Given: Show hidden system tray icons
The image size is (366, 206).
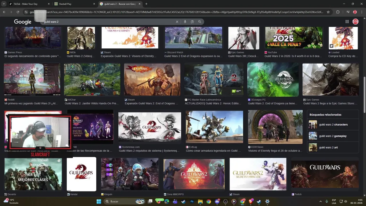Looking at the screenshot, I should (320, 201).
